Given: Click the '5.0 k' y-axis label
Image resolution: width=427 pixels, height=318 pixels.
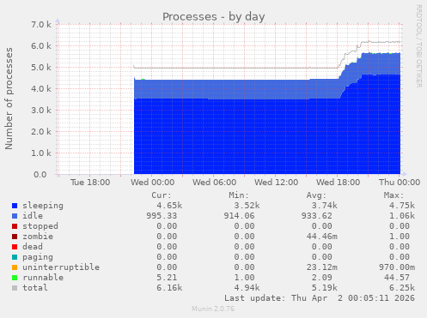Looking at the screenshot, I should [x=41, y=68].
